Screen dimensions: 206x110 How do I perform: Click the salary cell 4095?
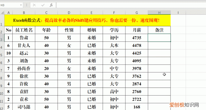click(137, 61)
